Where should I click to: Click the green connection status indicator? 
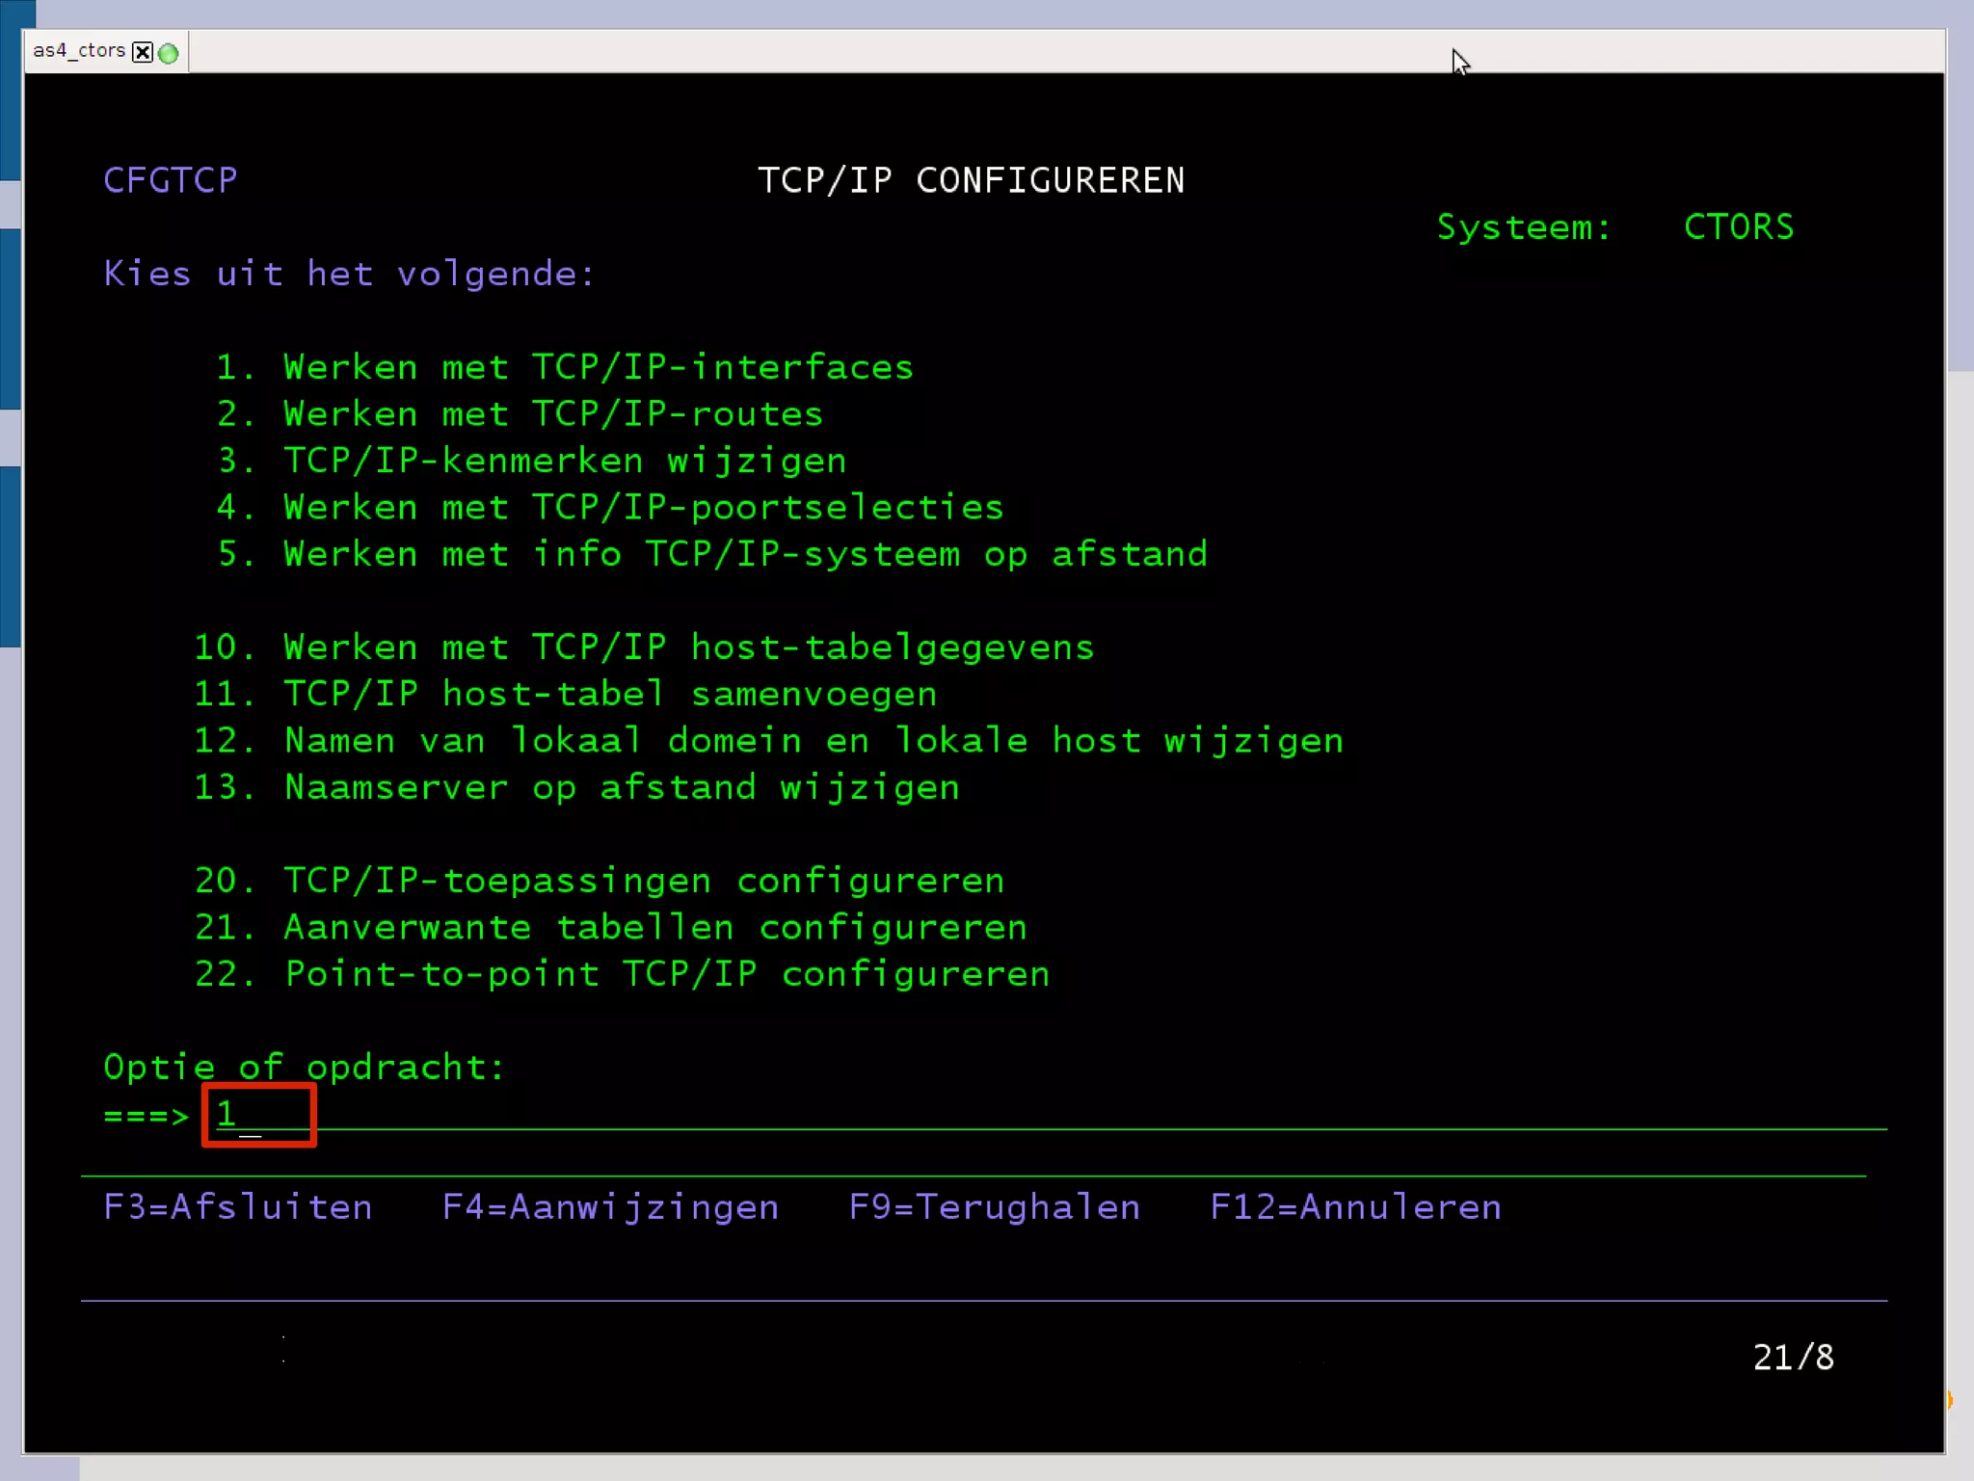(169, 53)
